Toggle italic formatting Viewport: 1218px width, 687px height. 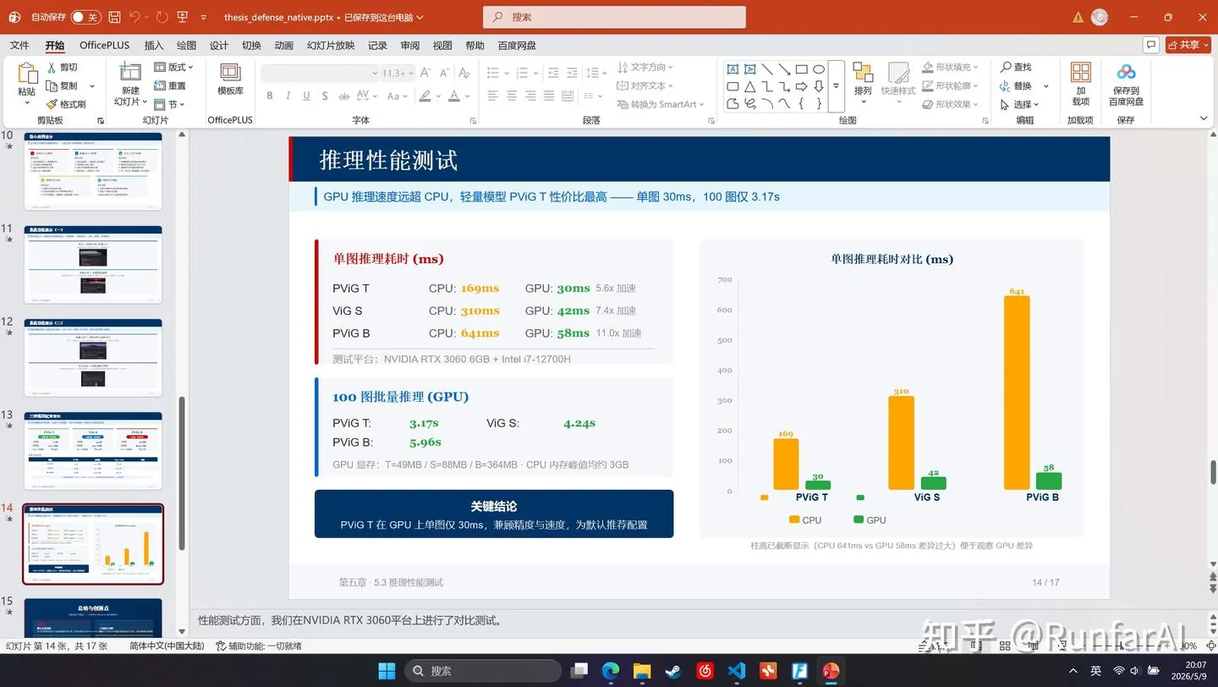coord(288,96)
